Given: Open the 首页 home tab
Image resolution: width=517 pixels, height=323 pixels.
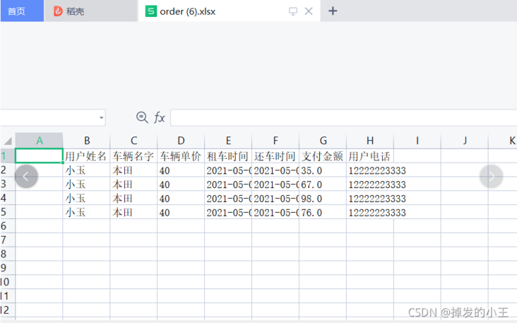Looking at the screenshot, I should pyautogui.click(x=22, y=11).
